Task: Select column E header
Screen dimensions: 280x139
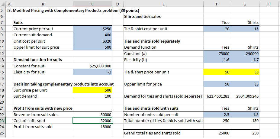Action: pos(163,4)
